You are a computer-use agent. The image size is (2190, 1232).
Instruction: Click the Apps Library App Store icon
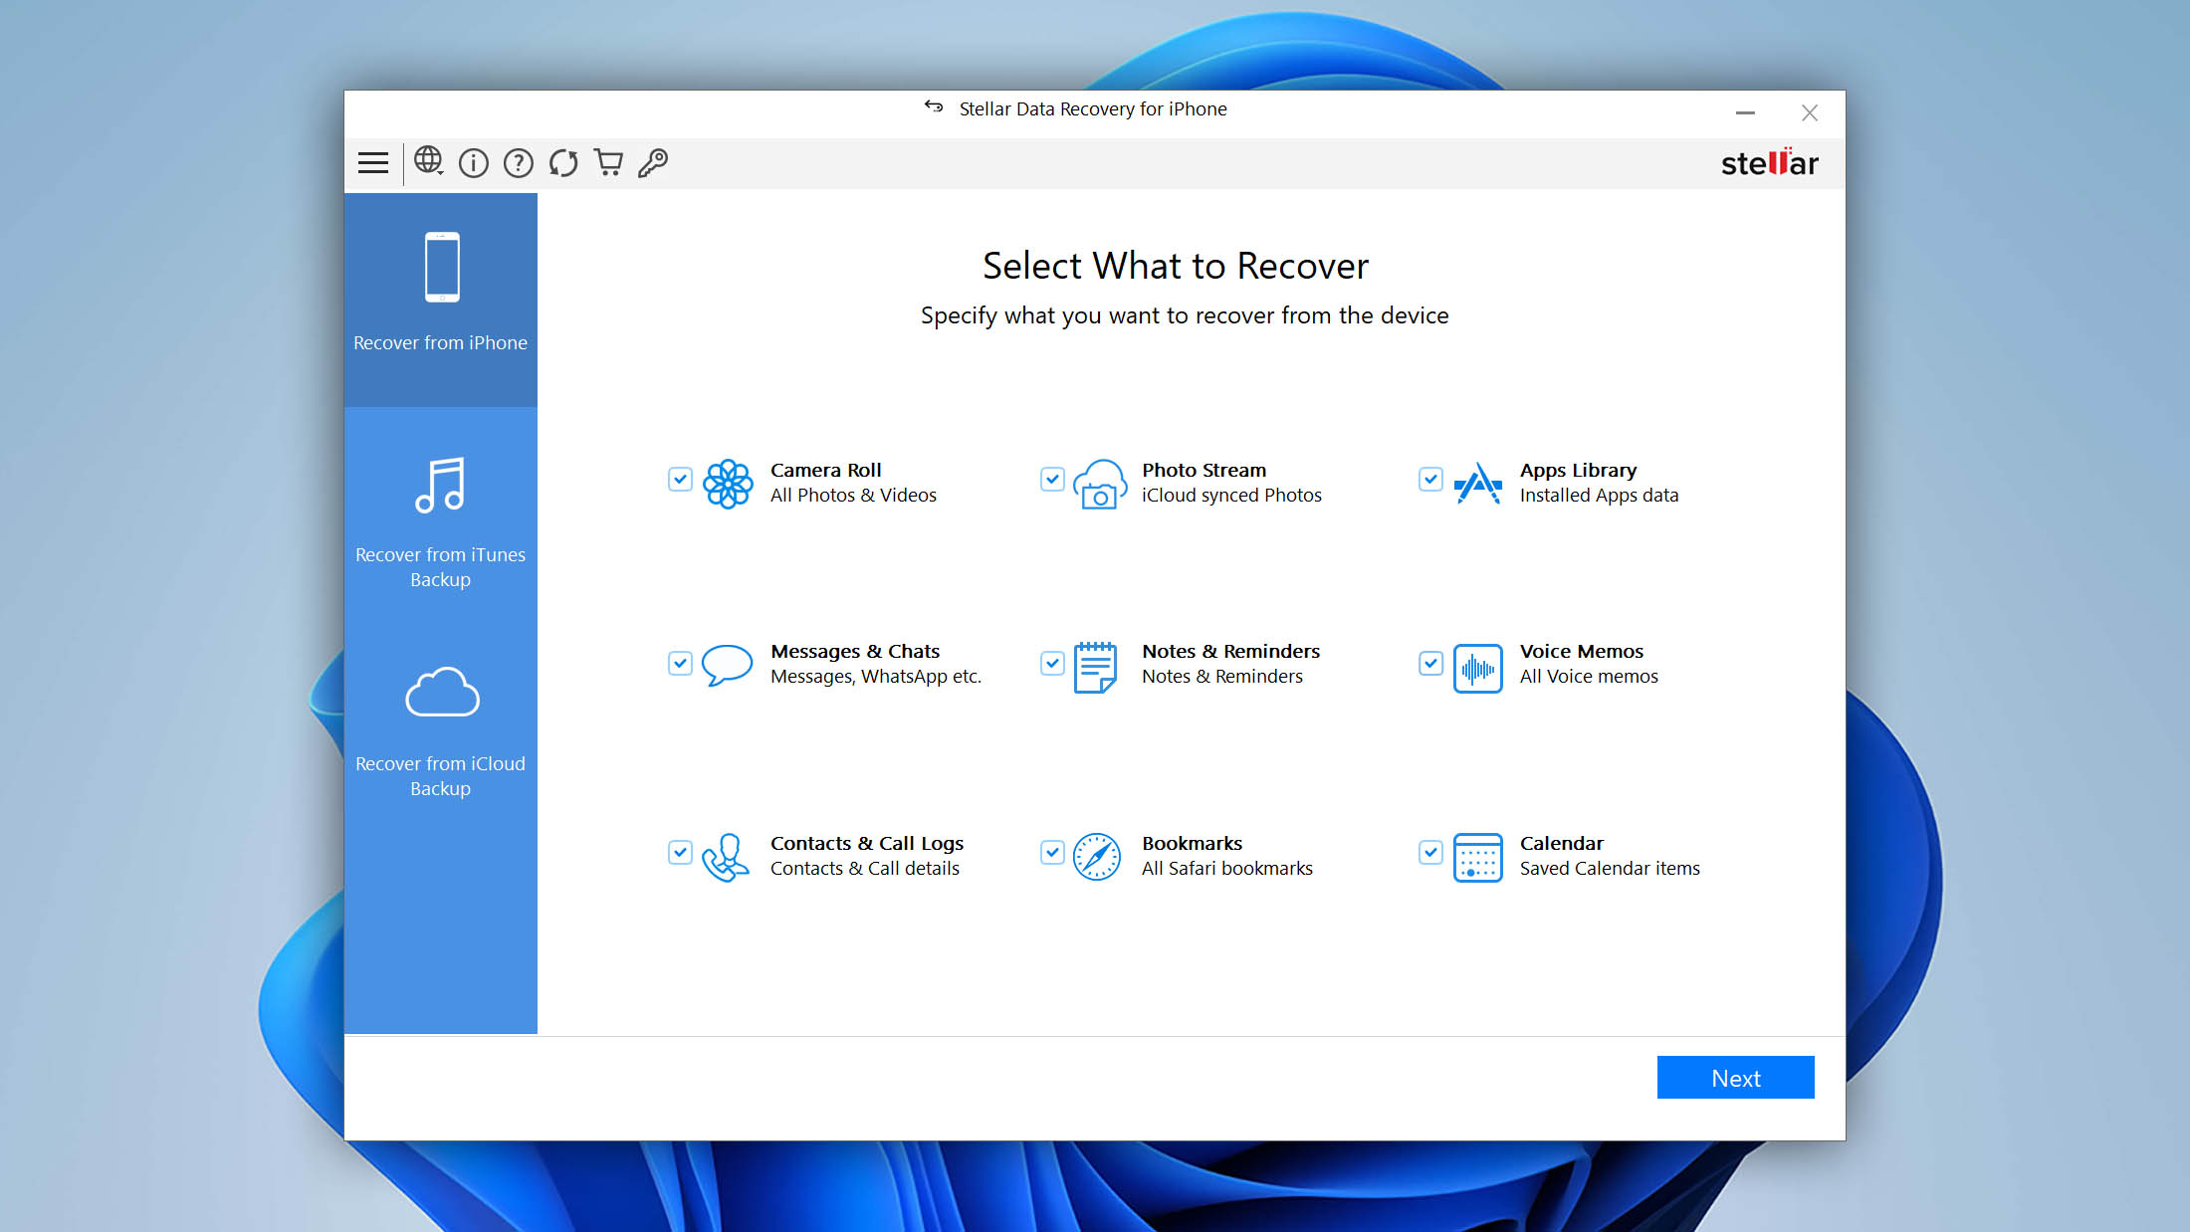click(1478, 484)
